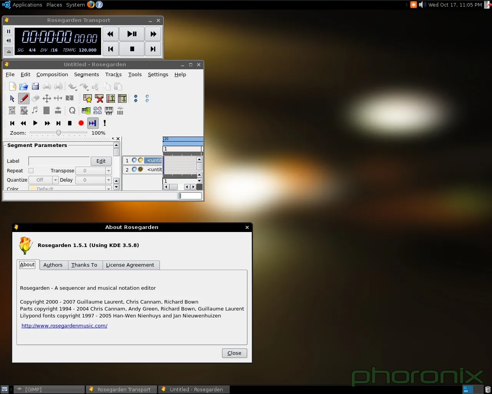Open a file with the folder icon

[24, 86]
